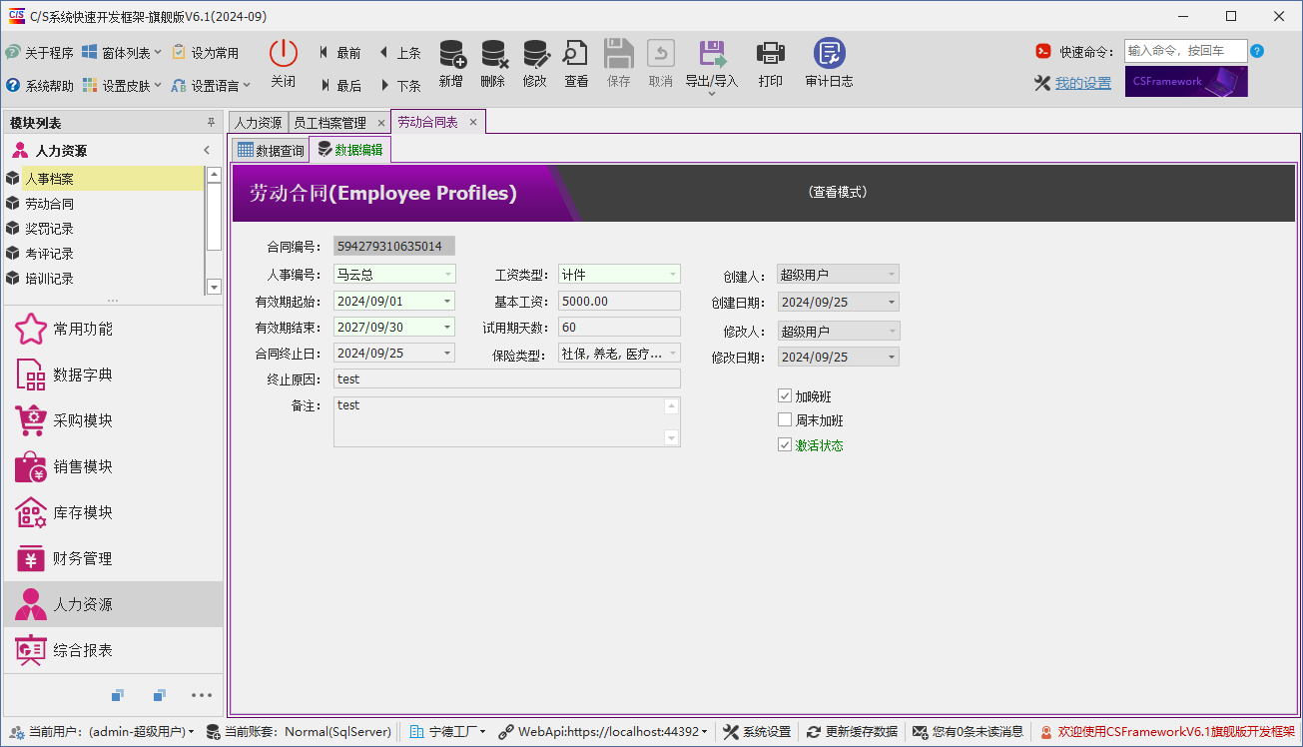The height and width of the screenshot is (747, 1303).
Task: Click the 取消 undo icon
Action: 661,54
